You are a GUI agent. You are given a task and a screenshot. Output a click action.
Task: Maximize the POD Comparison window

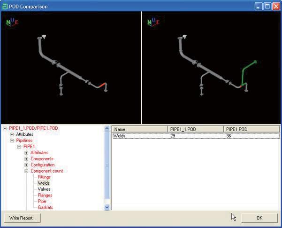click(x=267, y=6)
